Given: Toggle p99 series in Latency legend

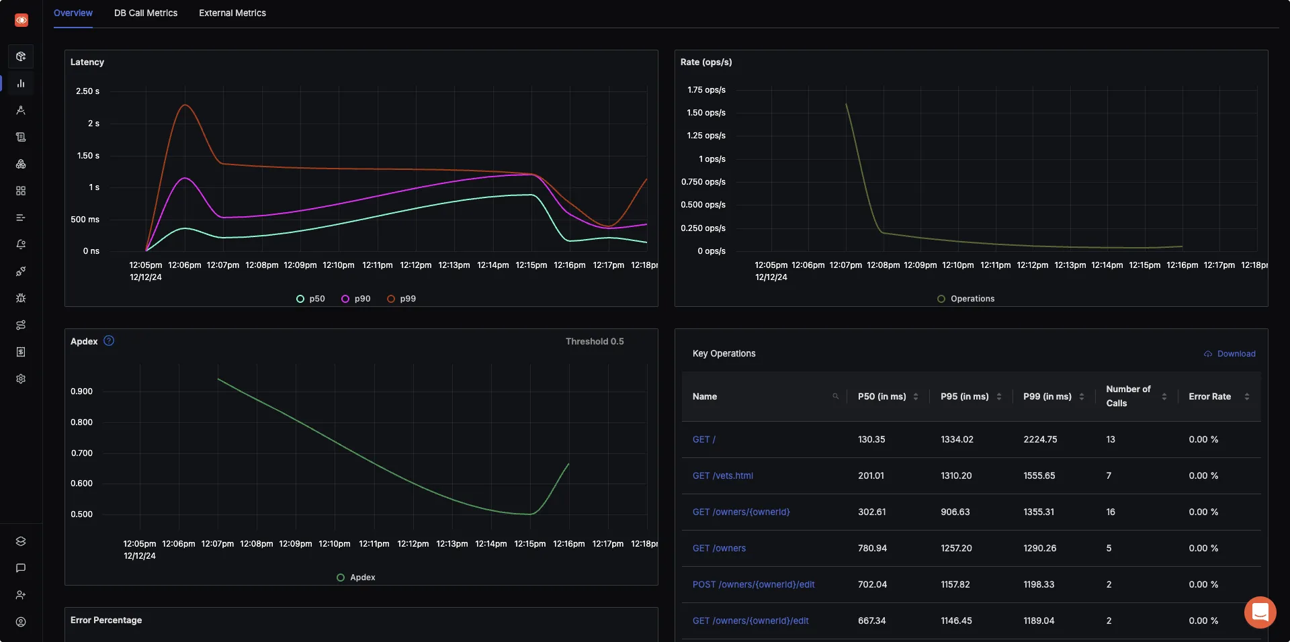Looking at the screenshot, I should coord(402,299).
